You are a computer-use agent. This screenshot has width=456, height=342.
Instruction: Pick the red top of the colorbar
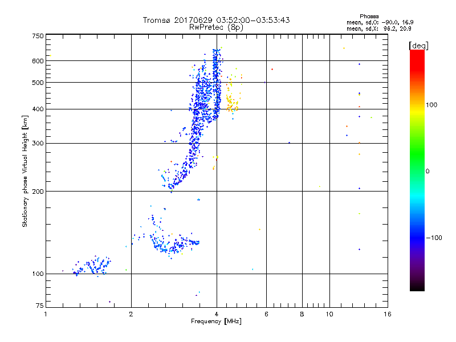point(417,53)
